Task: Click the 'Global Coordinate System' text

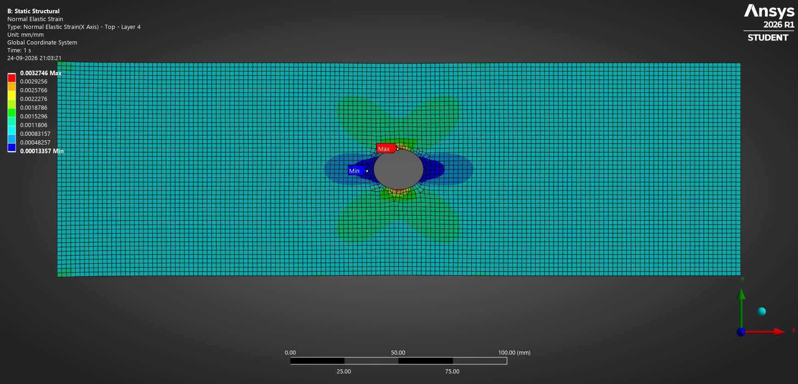Action: [x=42, y=42]
